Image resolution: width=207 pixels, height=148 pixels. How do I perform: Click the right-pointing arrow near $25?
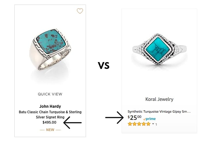[x=114, y=118]
